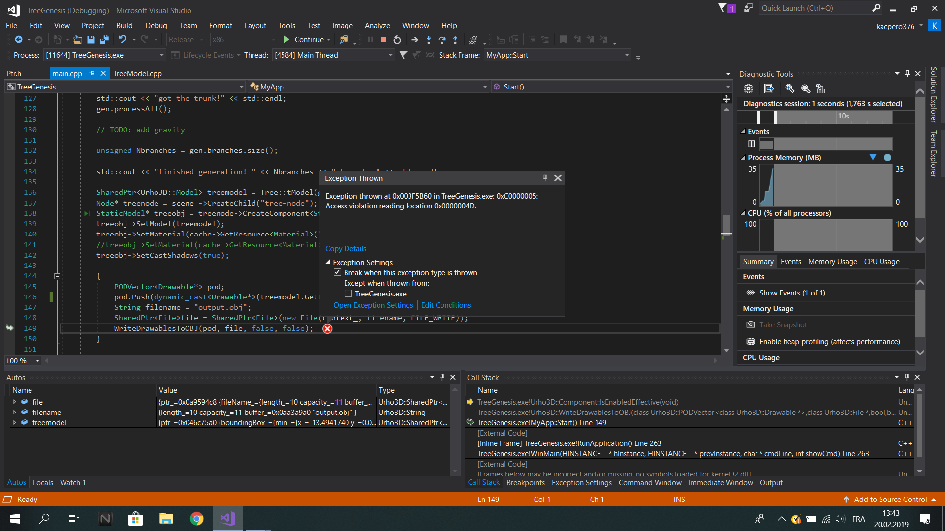Toggle the Events track pause icon

pos(751,144)
